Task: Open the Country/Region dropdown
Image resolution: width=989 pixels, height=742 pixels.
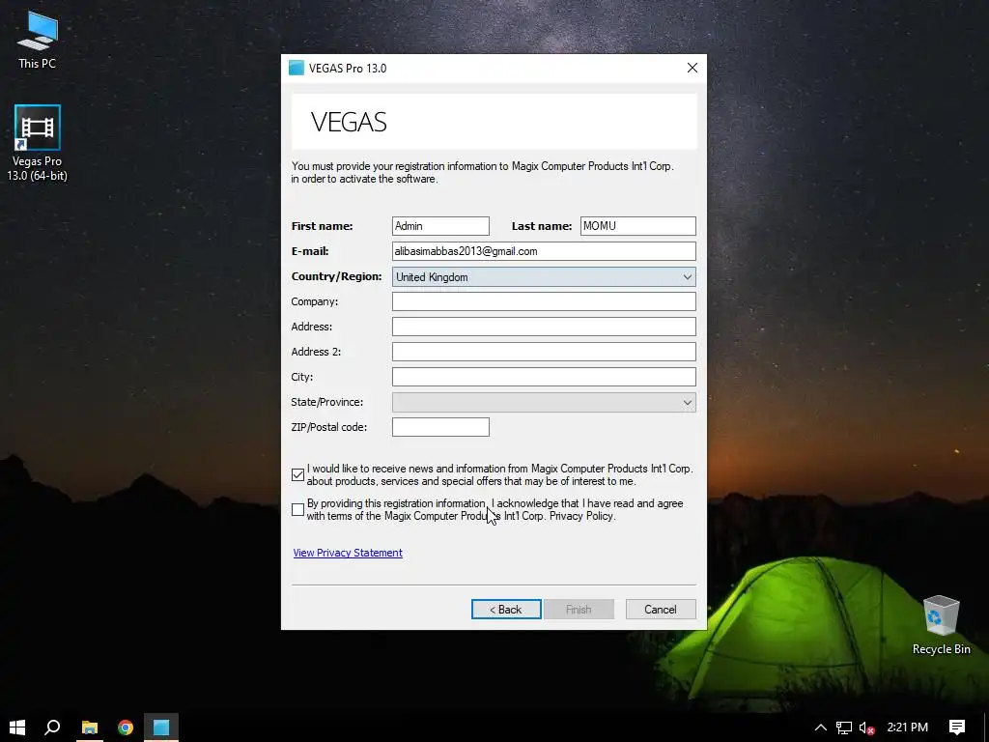Action: point(544,277)
